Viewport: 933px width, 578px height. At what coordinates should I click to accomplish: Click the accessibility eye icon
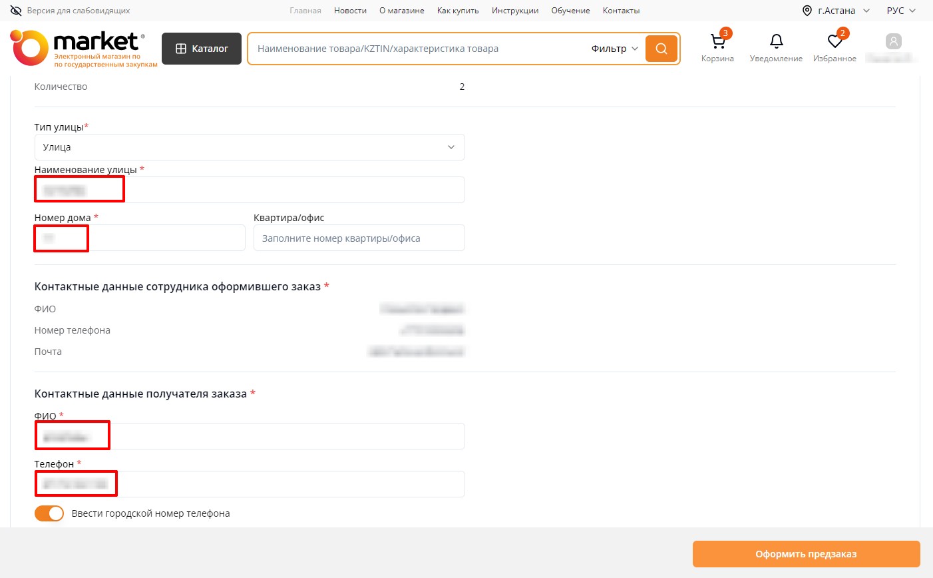[x=16, y=11]
